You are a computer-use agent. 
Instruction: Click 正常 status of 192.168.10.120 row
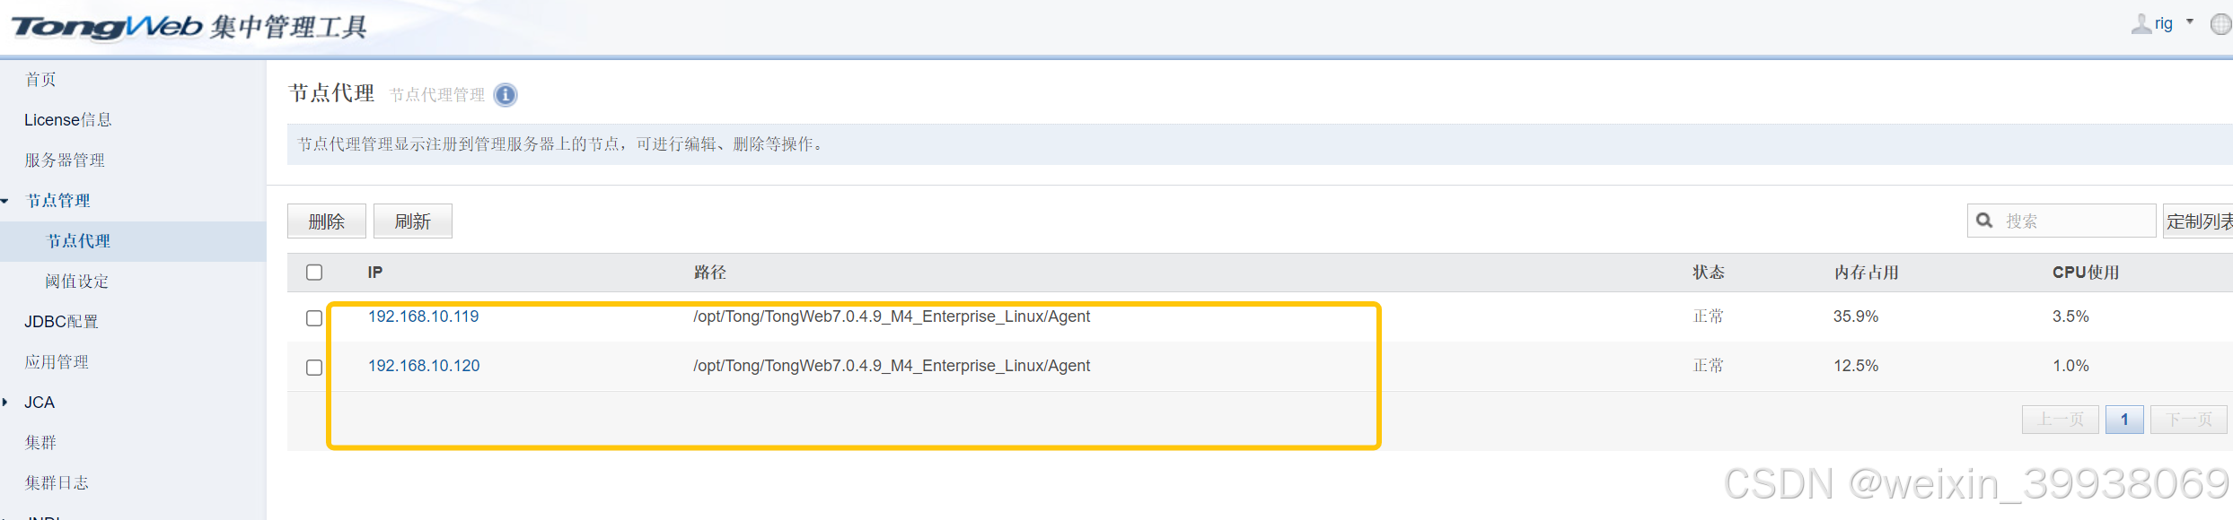(x=1709, y=366)
